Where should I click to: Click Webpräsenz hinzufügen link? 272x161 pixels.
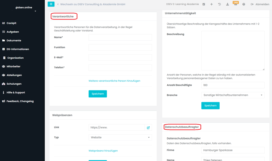(103, 151)
